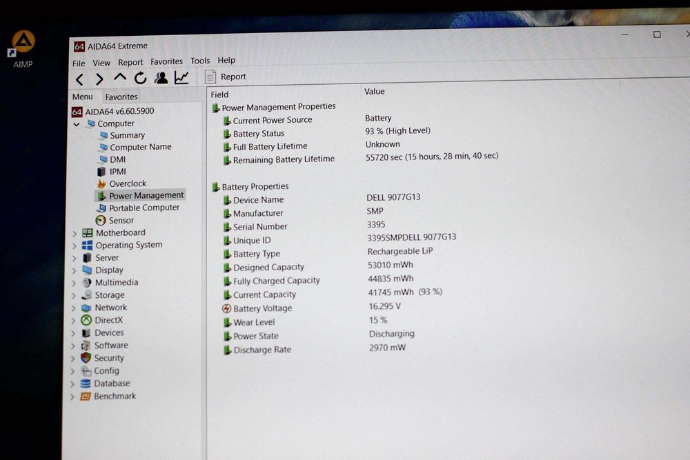Click the Value column header
Screen dimensions: 690x460
point(375,92)
